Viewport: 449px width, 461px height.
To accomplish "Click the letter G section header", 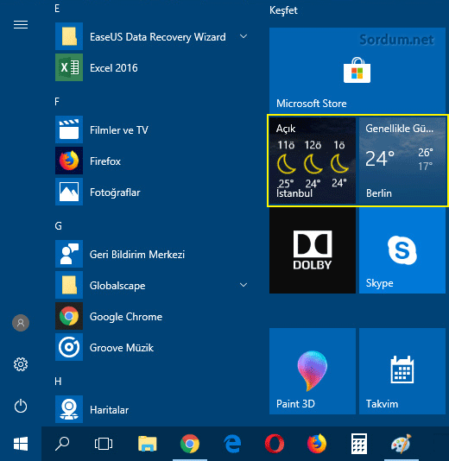I will click(x=58, y=226).
